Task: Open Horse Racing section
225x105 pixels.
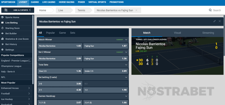Action: tap(67, 2)
